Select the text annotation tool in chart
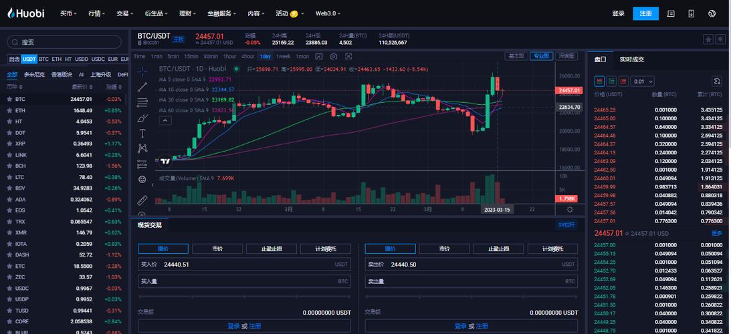This screenshot has width=731, height=334. point(142,133)
